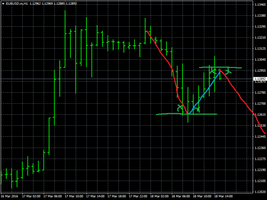Click the 1.13125 price axis label
The image size is (267, 200).
[260, 49]
